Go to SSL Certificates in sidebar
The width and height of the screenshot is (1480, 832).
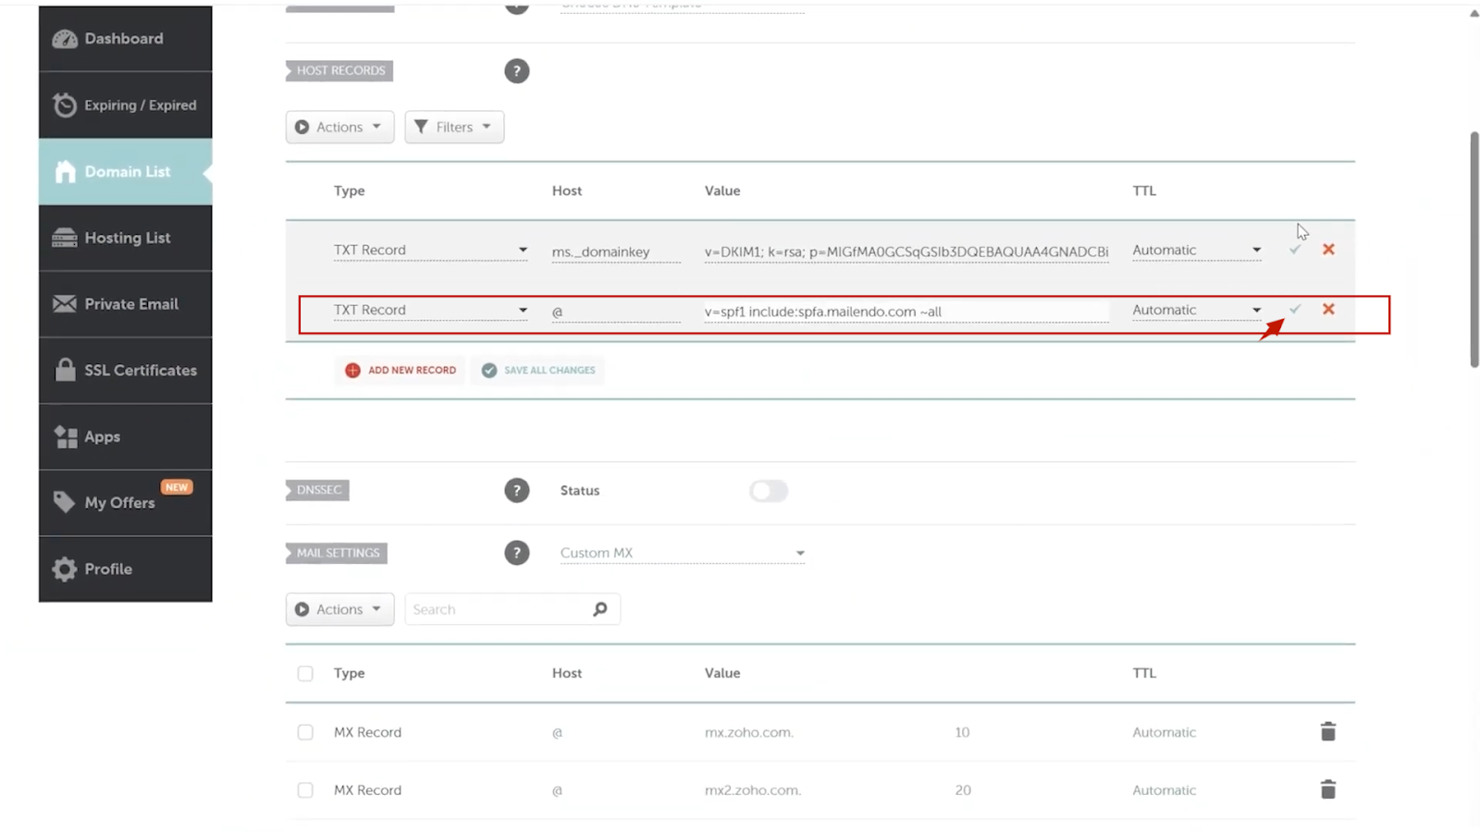pyautogui.click(x=126, y=371)
